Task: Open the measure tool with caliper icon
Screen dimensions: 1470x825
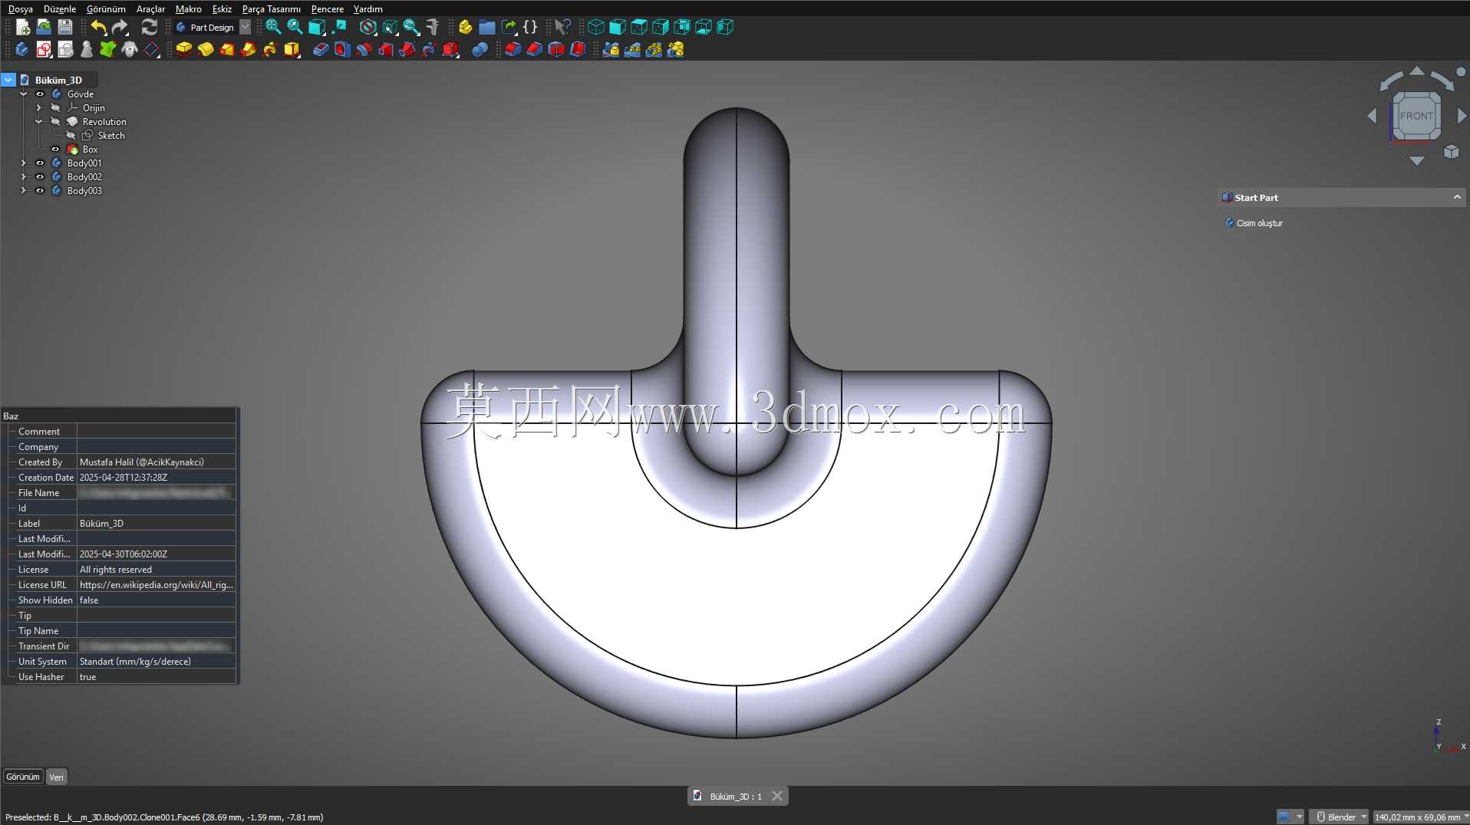Action: [433, 28]
